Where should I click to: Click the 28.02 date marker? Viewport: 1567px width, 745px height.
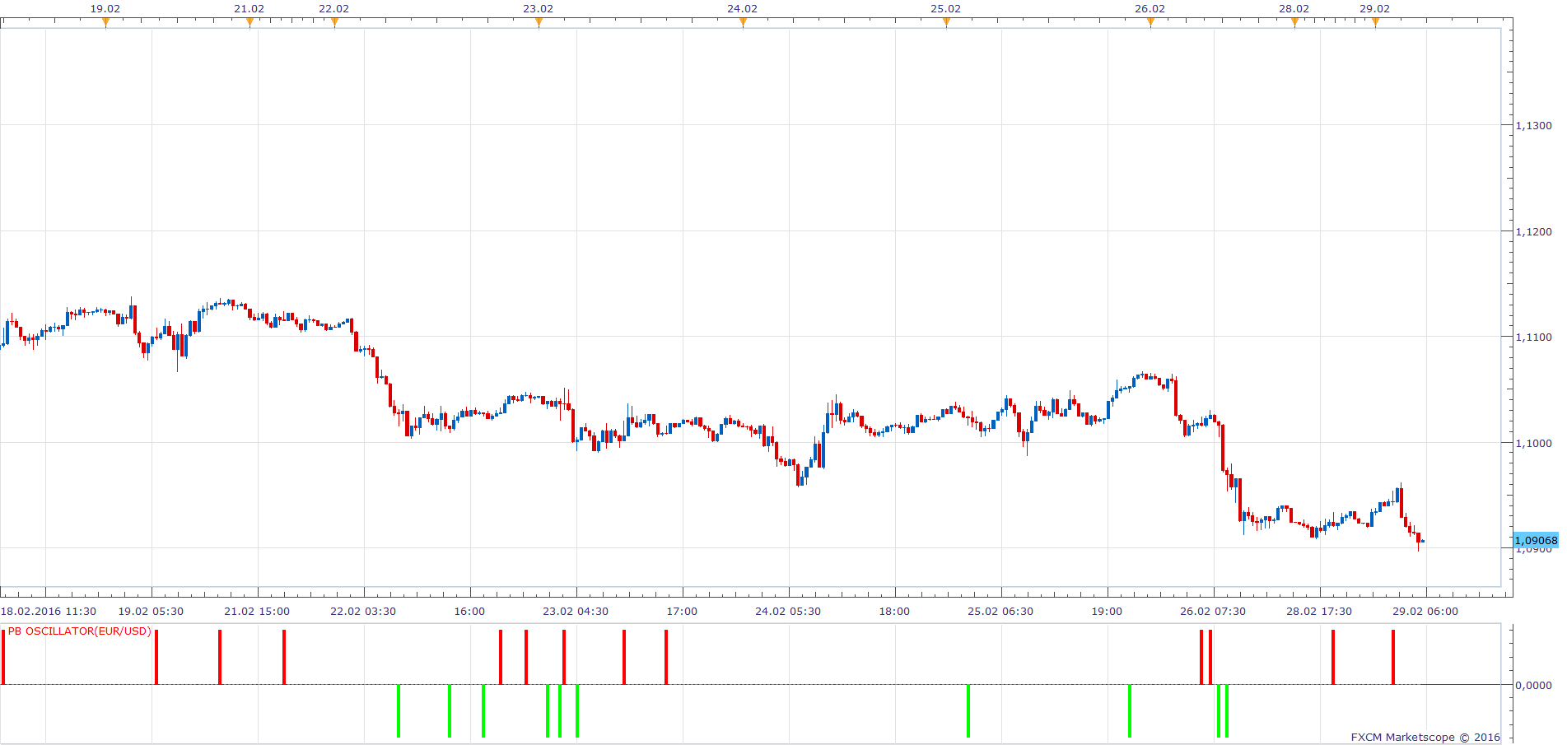pos(1294,9)
